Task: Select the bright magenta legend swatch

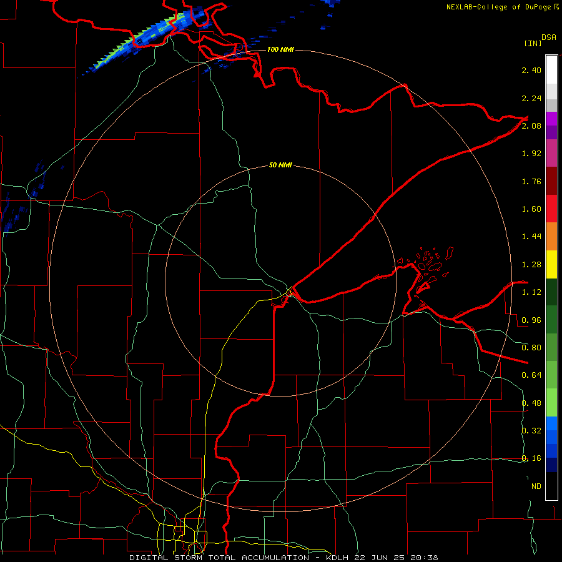Action: pos(551,119)
